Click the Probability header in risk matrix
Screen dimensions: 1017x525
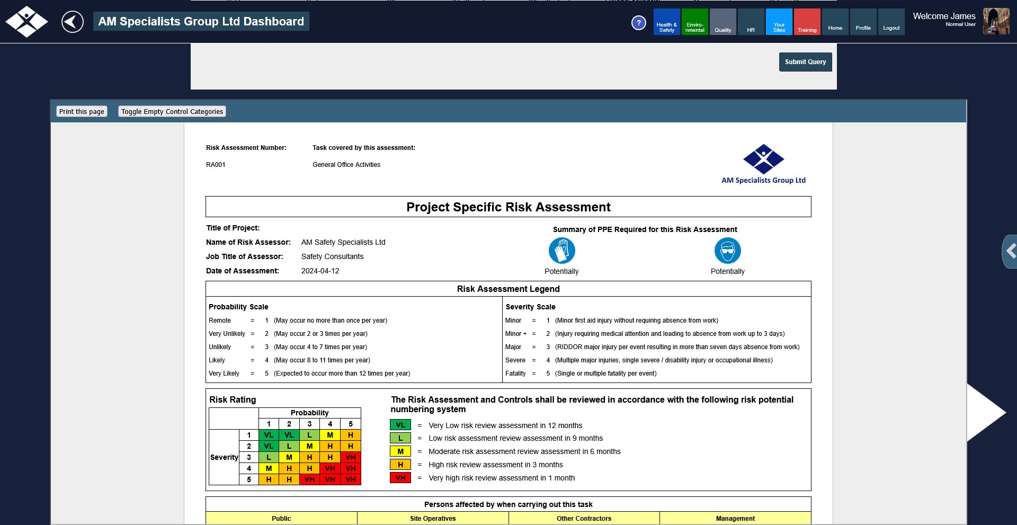tap(309, 413)
